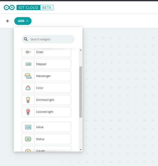The height and width of the screenshot is (166, 158).
Task: Click the scrollbar up arrow
Action: coord(81,50)
